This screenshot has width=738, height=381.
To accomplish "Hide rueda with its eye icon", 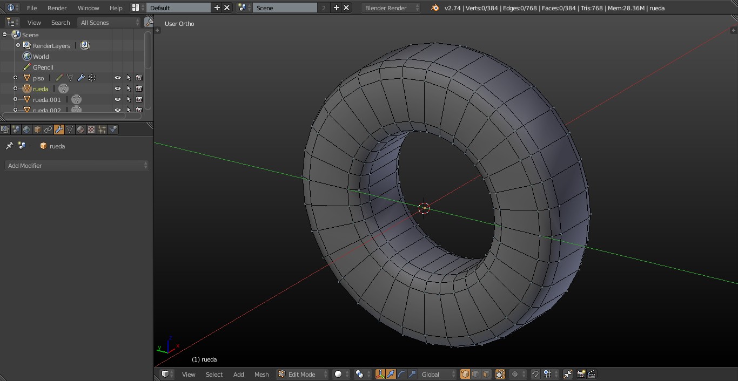I will click(117, 89).
